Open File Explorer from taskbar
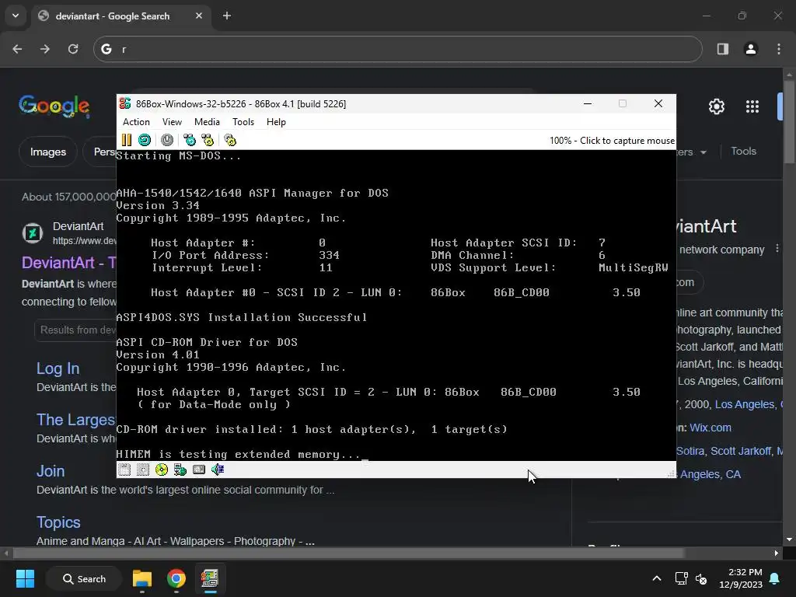The height and width of the screenshot is (597, 796). coord(142,578)
